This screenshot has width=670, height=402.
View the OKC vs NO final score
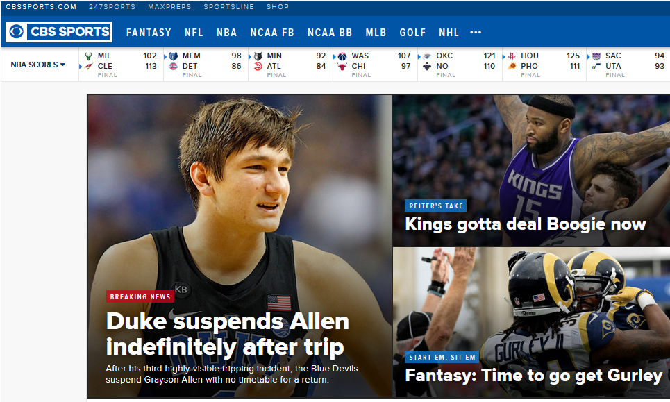(458, 65)
